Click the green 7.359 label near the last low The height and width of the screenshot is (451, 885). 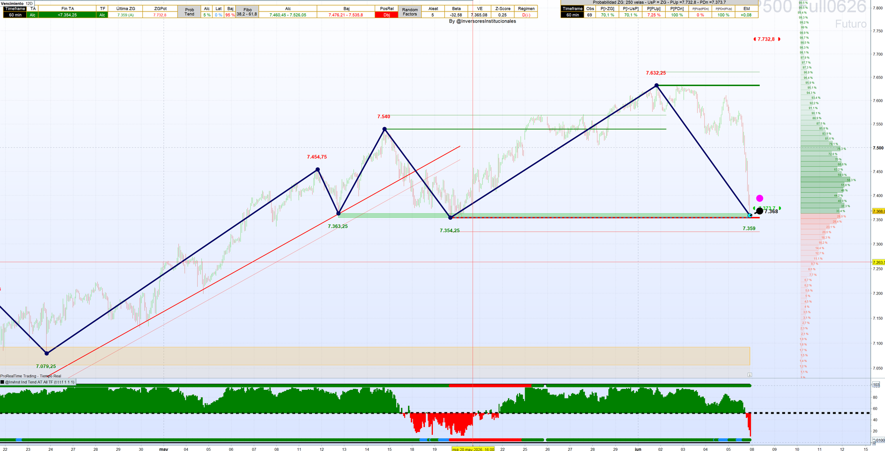click(749, 228)
